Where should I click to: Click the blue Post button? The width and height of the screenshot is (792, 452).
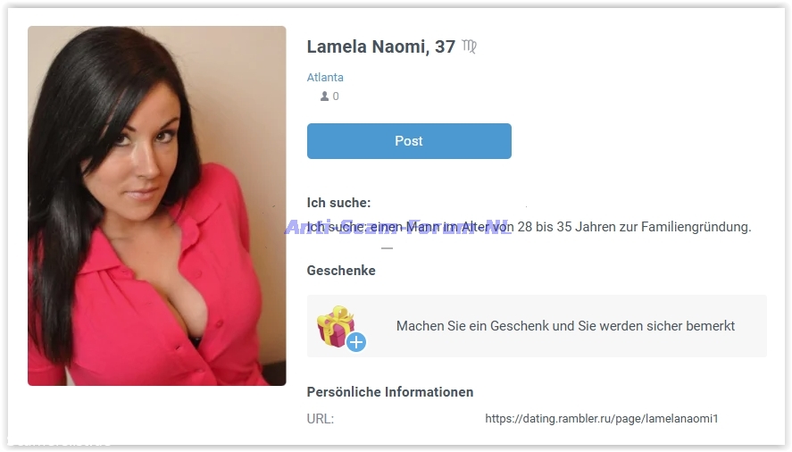(409, 141)
